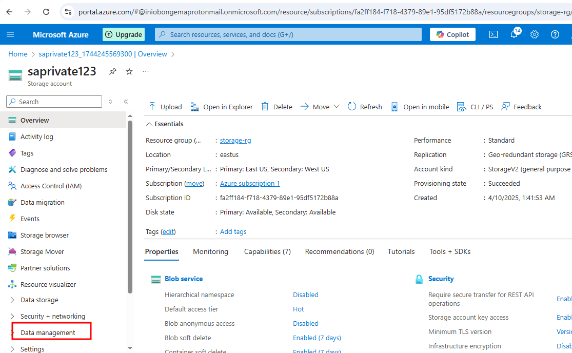Switch to the Monitoring tab
The image size is (572, 353).
(x=210, y=251)
